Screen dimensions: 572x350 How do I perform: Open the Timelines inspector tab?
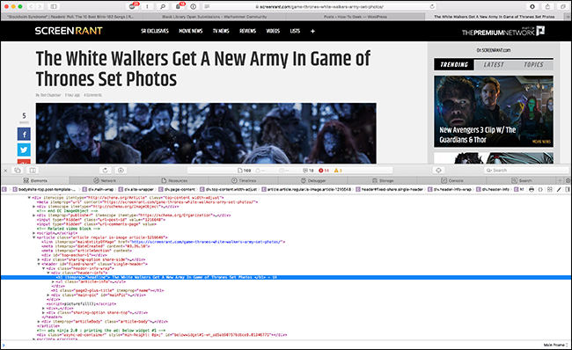pos(243,180)
